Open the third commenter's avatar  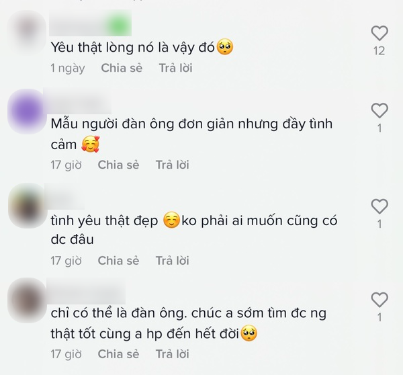pyautogui.click(x=27, y=206)
